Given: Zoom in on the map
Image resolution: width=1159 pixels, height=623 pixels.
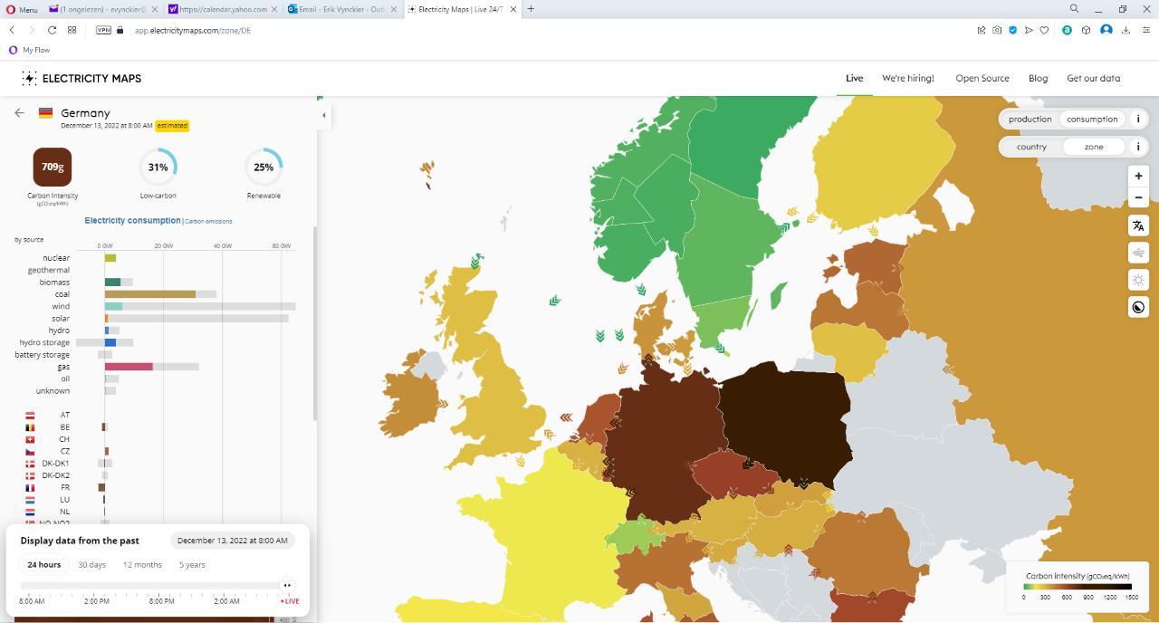Looking at the screenshot, I should pyautogui.click(x=1138, y=176).
